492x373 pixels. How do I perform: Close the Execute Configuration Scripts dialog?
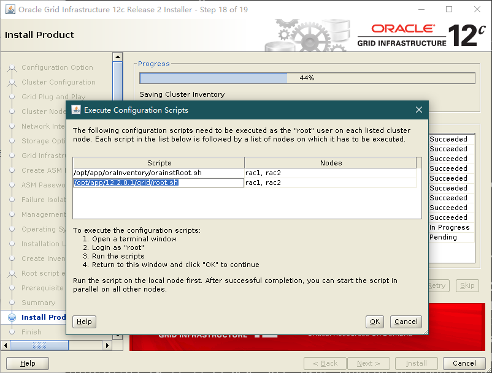(419, 110)
